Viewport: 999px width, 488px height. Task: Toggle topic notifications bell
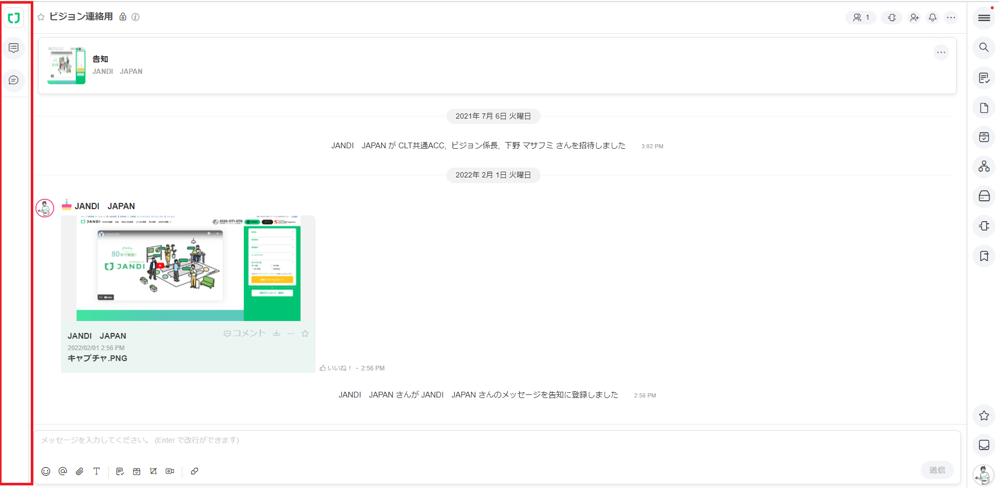932,18
